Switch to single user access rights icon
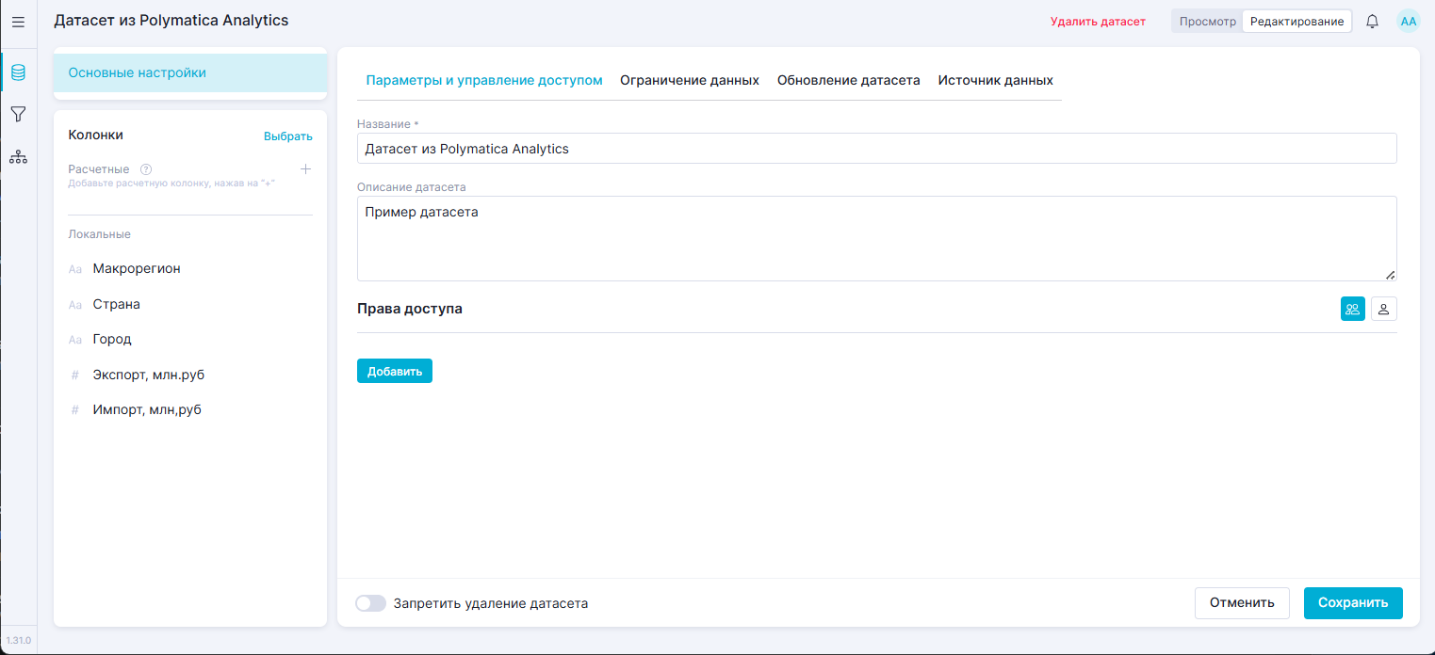 click(x=1384, y=309)
